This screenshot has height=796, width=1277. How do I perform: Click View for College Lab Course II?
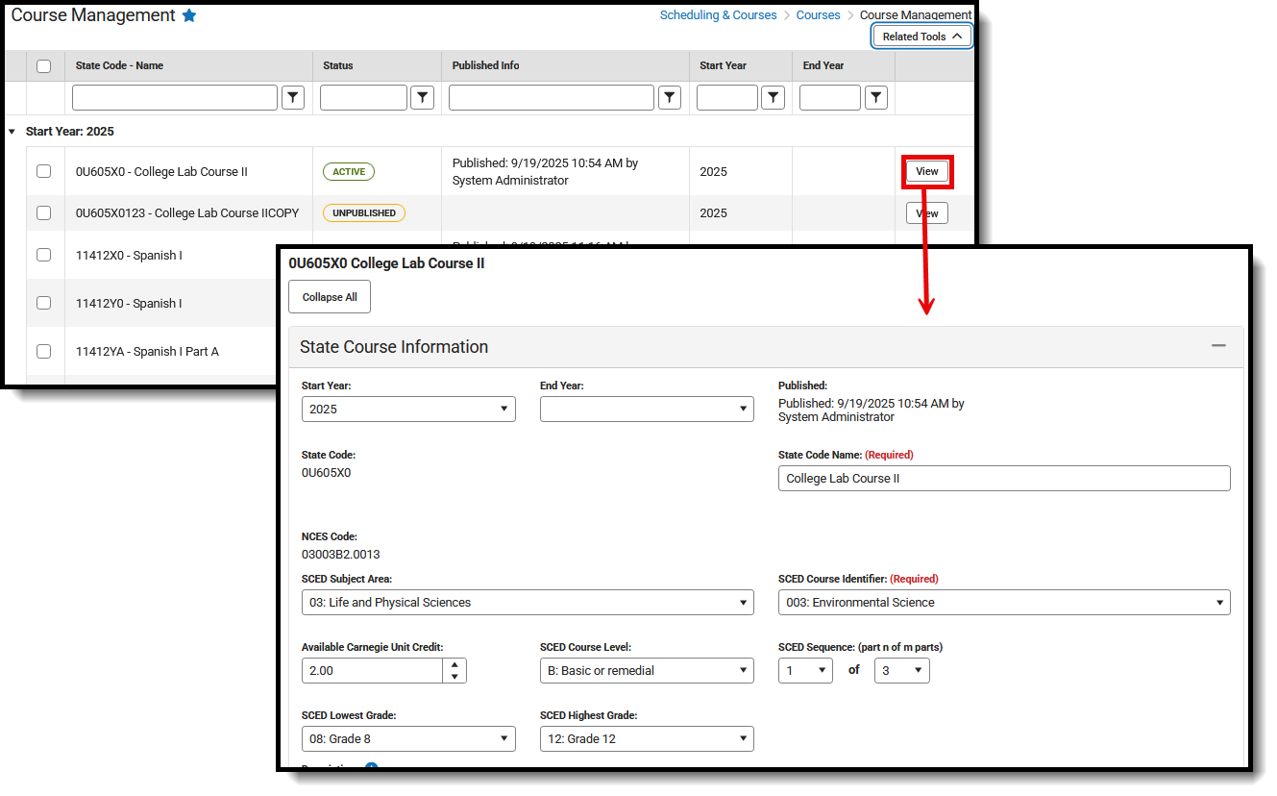click(x=926, y=170)
